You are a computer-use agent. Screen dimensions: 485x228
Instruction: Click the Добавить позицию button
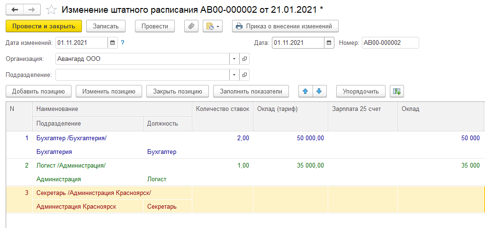[x=38, y=91]
